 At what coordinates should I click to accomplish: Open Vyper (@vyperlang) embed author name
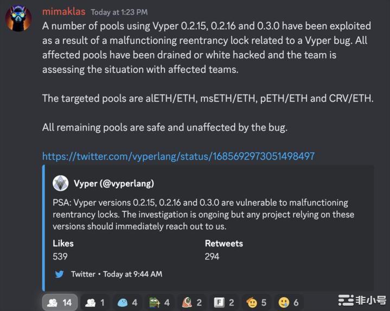113,183
